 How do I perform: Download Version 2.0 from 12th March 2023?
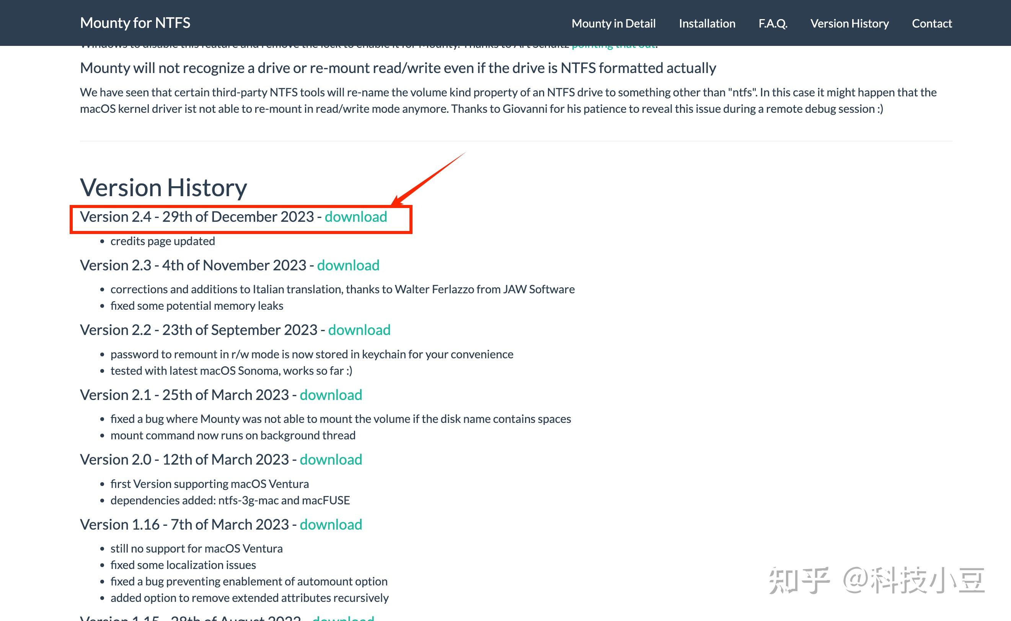click(x=330, y=460)
